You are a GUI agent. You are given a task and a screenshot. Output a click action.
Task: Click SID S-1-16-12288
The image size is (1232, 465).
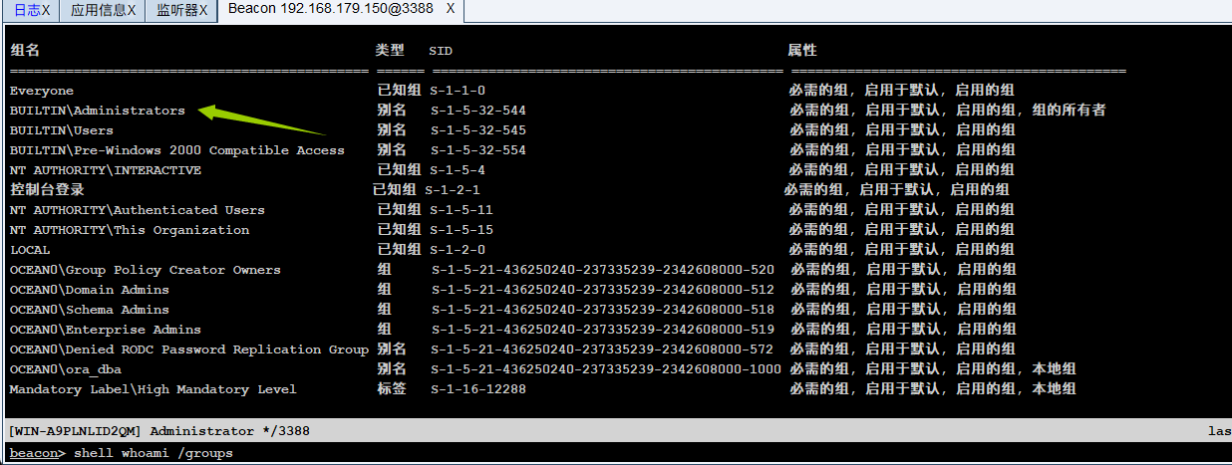[478, 389]
